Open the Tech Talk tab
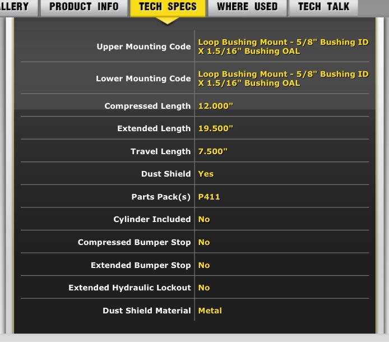 coord(323,7)
